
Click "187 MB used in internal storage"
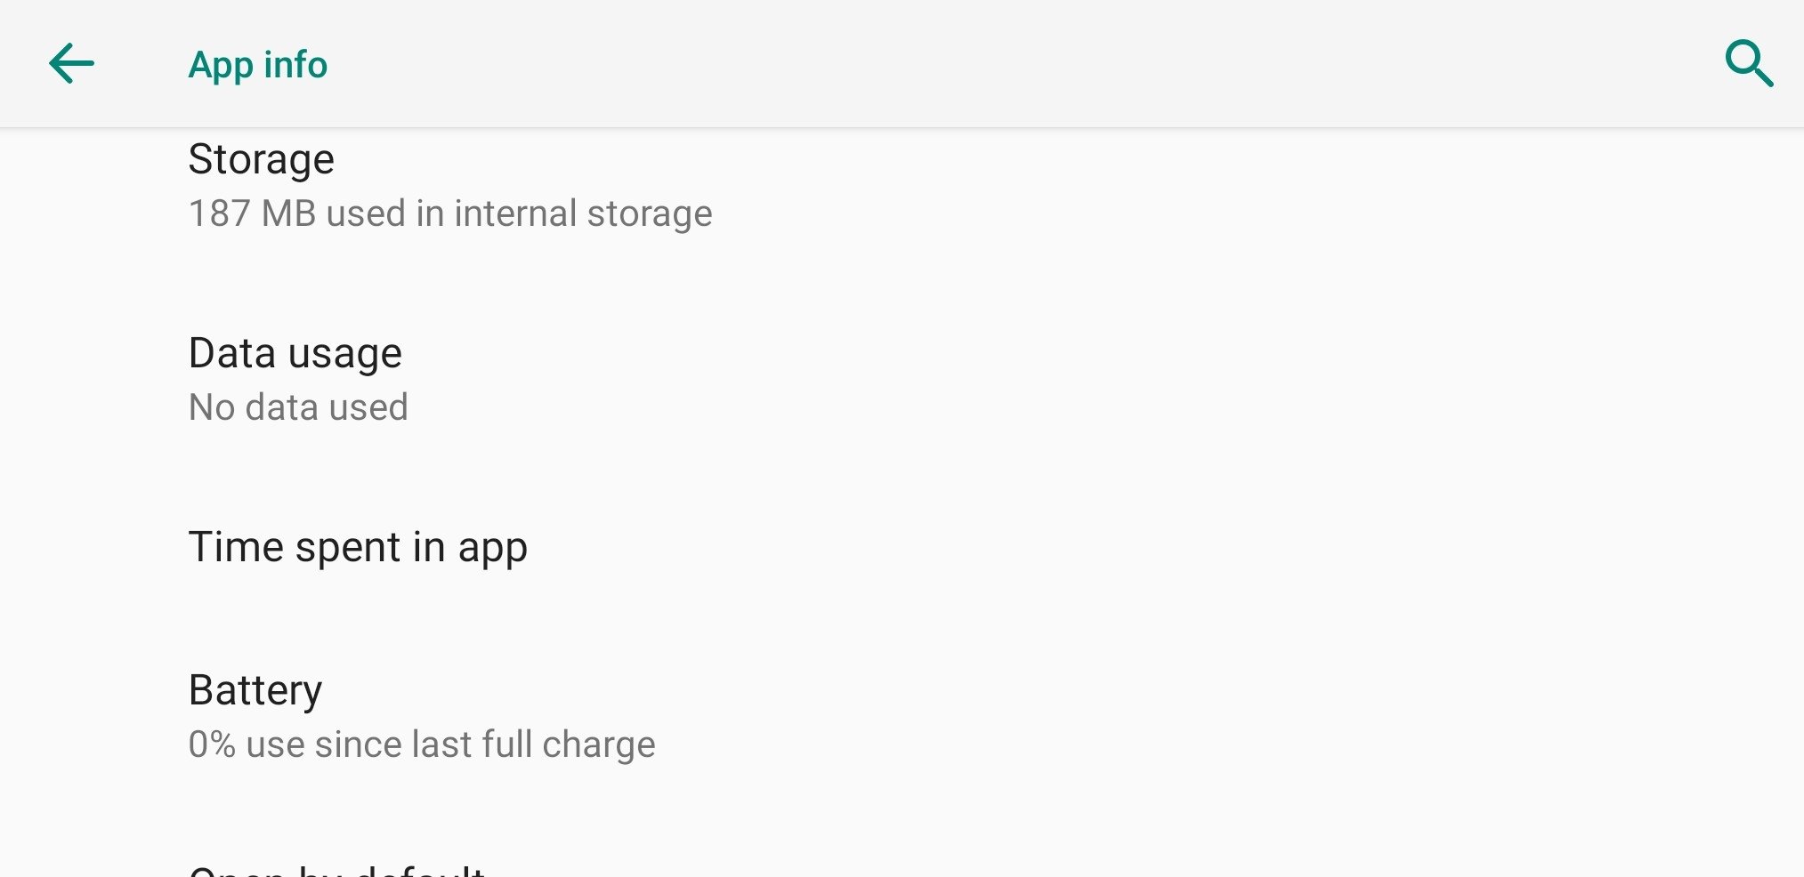pyautogui.click(x=450, y=214)
